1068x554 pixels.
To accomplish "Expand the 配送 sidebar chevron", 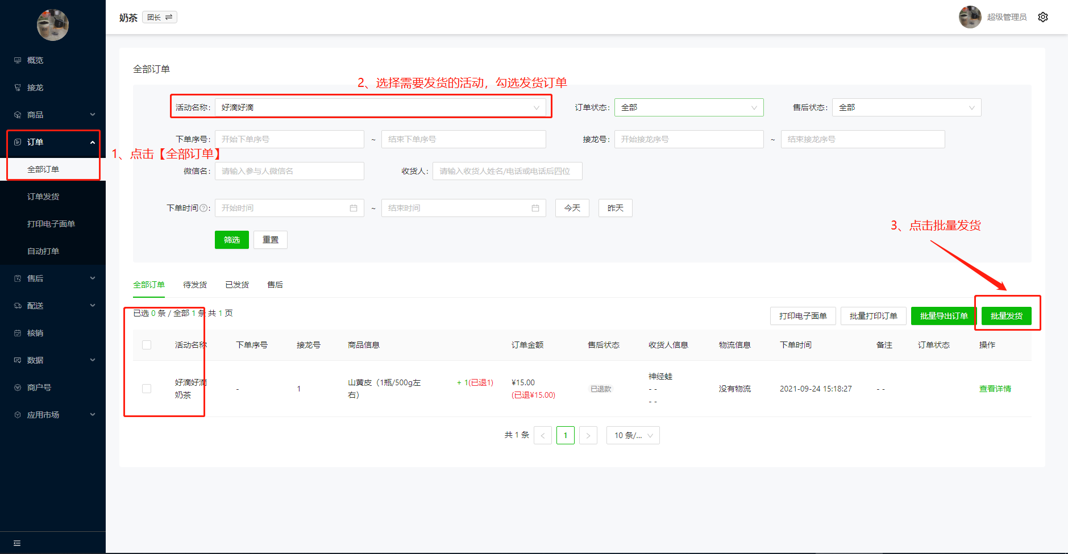I will point(93,306).
